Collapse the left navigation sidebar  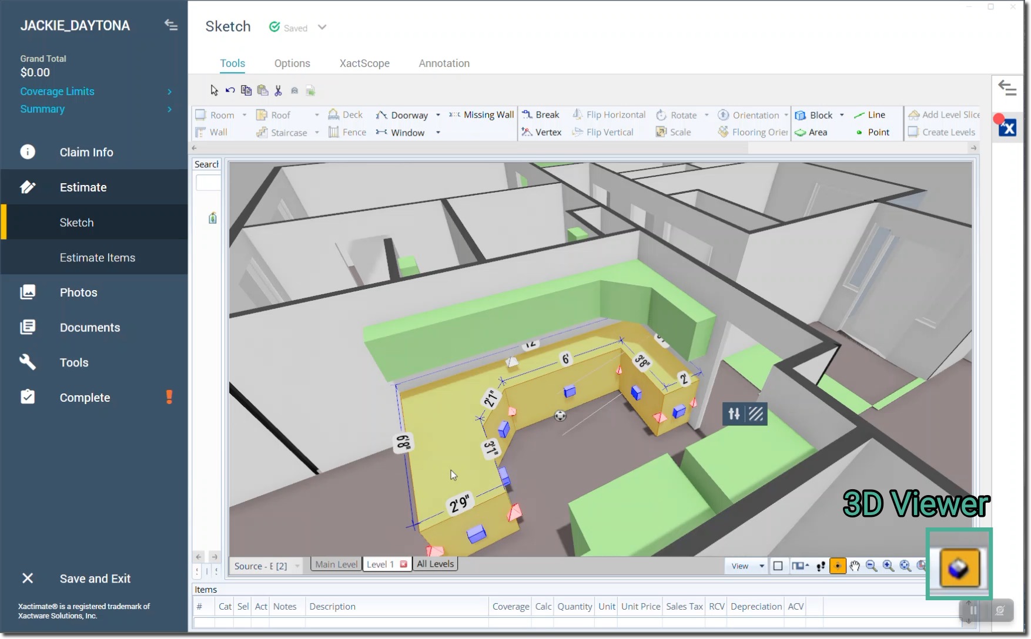(x=171, y=25)
